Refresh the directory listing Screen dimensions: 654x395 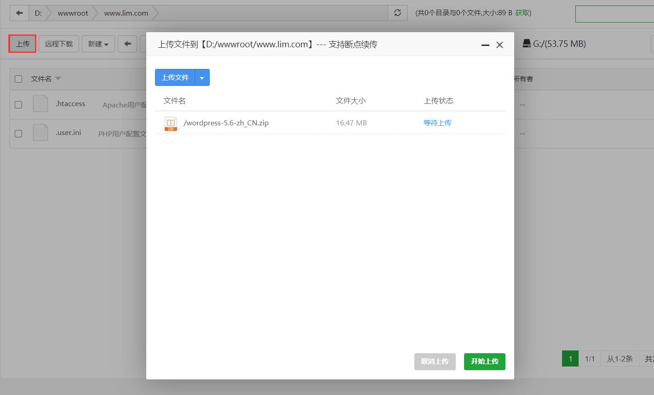[x=397, y=13]
